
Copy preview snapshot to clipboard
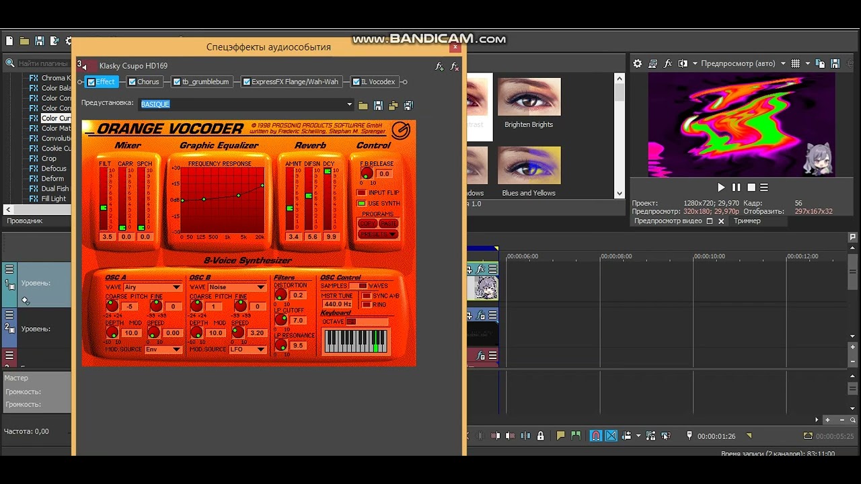[821, 64]
